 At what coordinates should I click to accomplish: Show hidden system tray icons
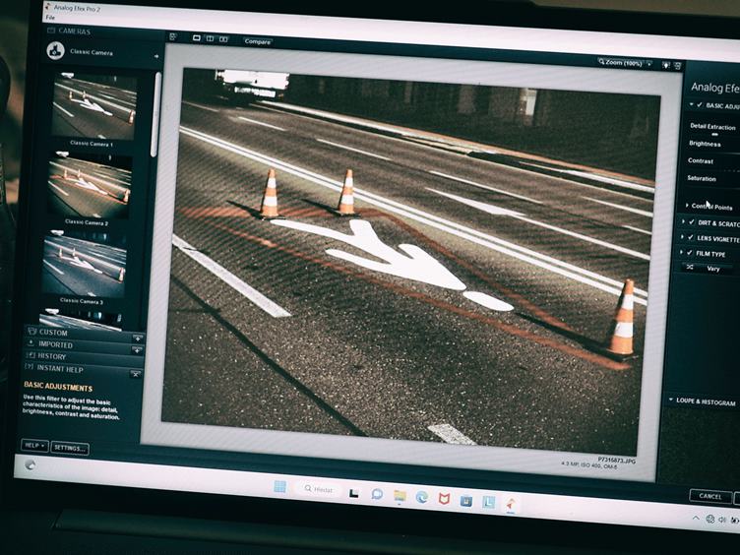696,518
